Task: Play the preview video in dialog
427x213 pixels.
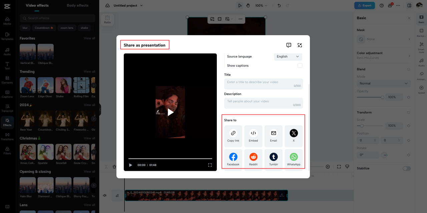Action: pos(170,112)
